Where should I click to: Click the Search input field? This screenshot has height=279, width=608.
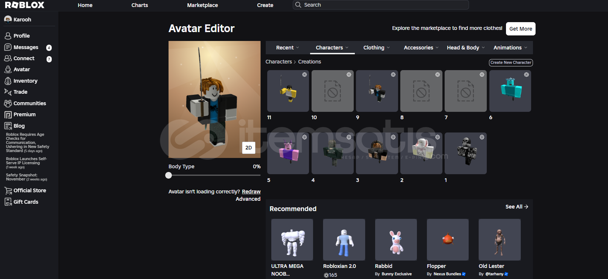tap(384, 5)
